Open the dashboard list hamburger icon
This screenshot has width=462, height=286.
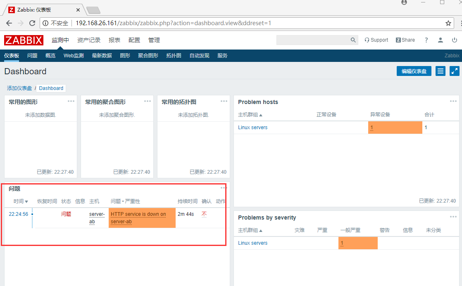click(x=440, y=71)
